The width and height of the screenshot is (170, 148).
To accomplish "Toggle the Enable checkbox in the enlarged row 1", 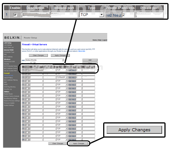I will tap(15, 15).
